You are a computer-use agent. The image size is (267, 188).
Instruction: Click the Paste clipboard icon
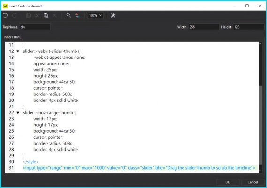pyautogui.click(x=46, y=15)
